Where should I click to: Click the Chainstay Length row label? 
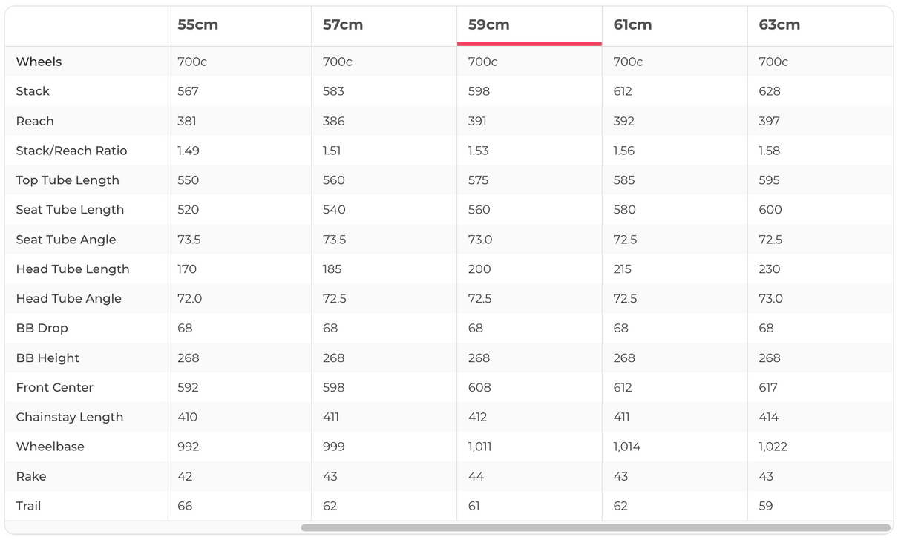tap(70, 417)
